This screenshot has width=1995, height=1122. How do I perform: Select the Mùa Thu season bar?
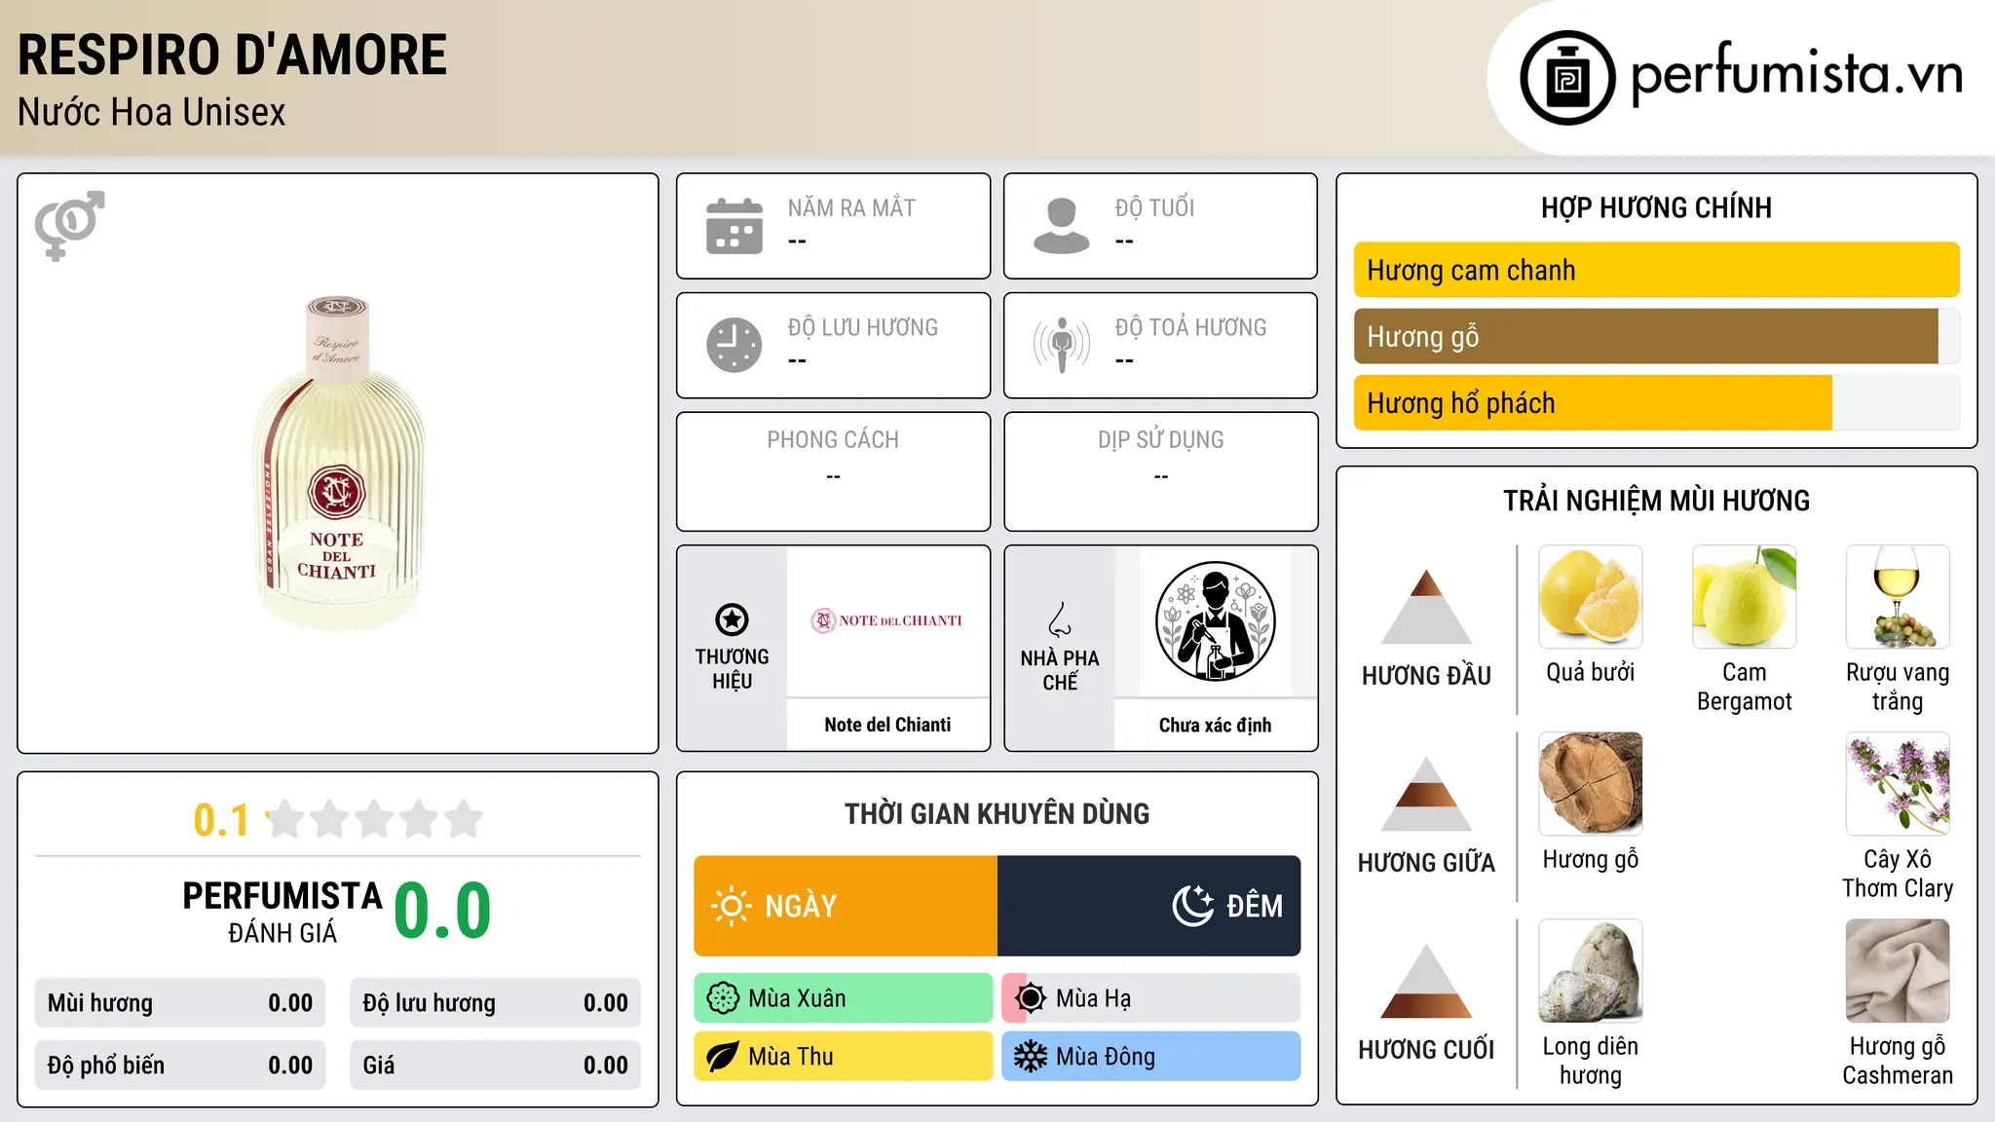click(x=844, y=1057)
